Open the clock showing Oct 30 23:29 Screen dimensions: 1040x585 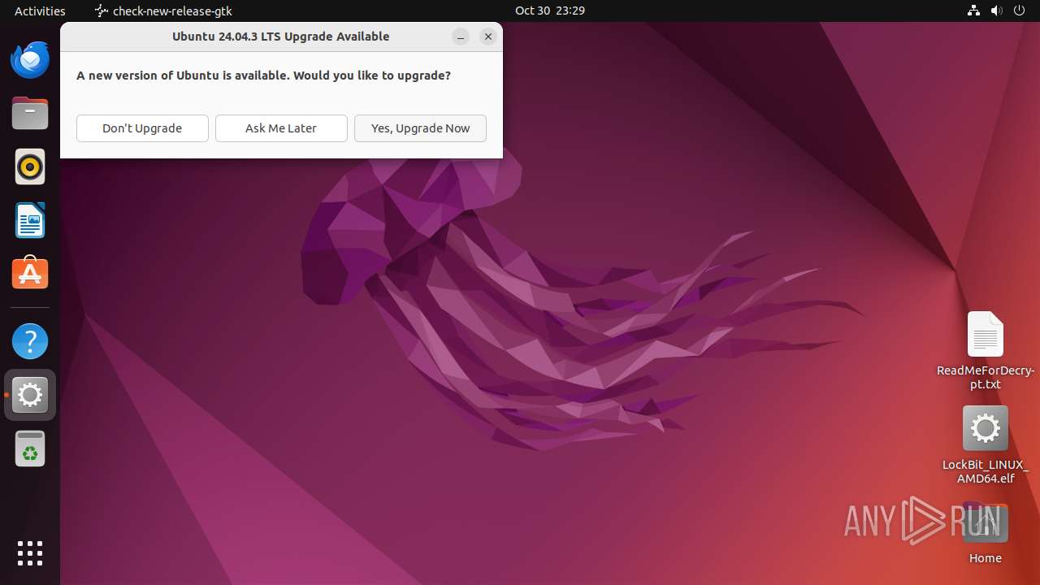click(x=550, y=11)
